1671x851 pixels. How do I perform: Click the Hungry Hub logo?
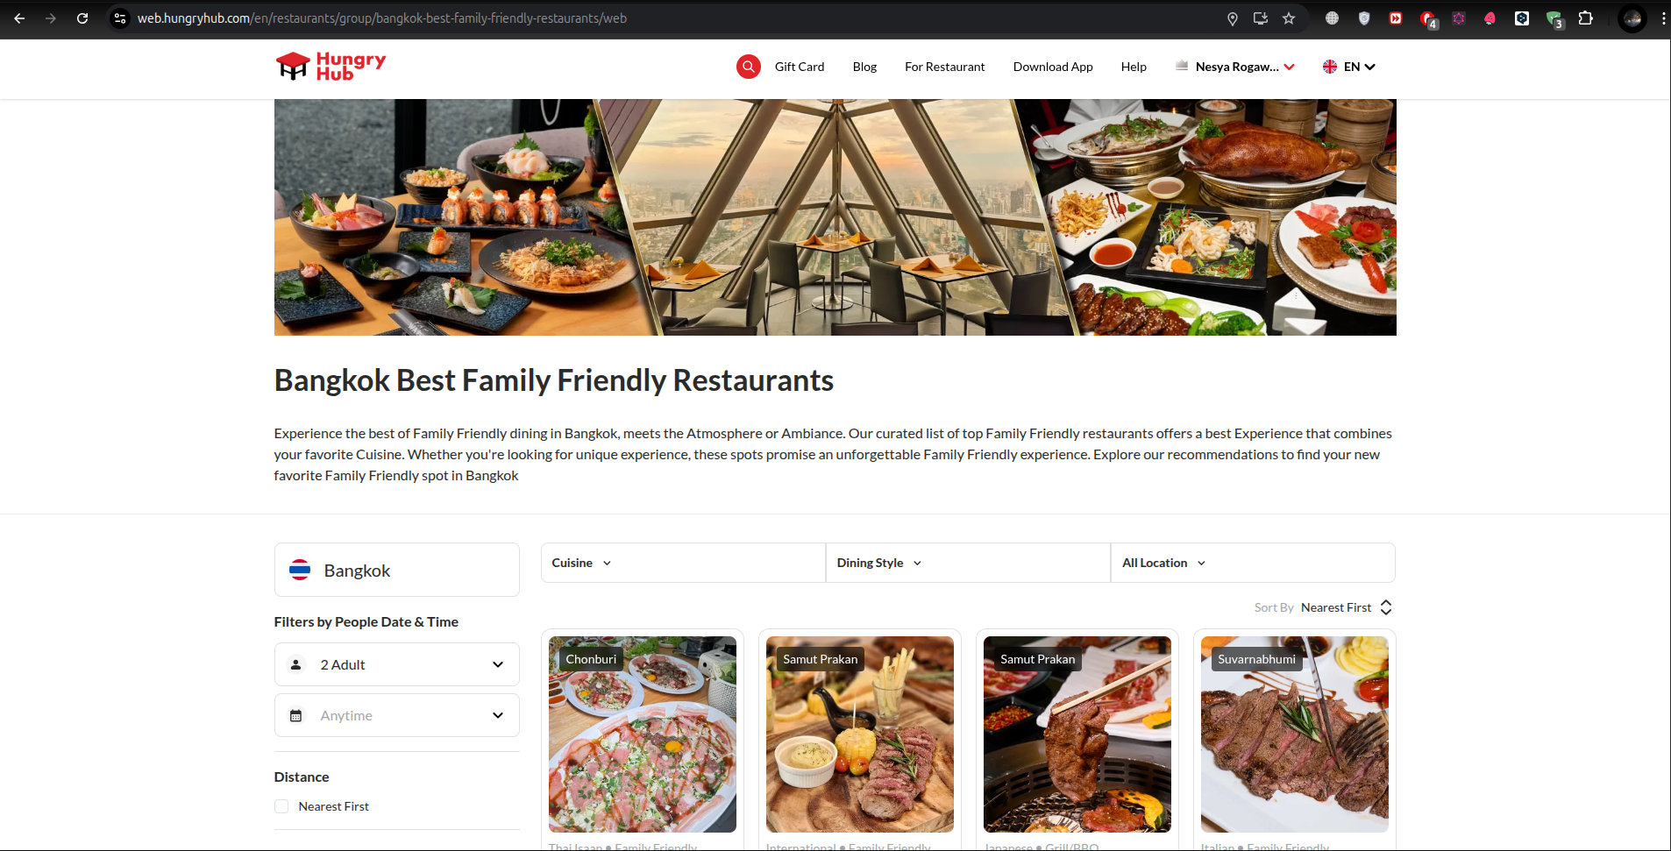click(331, 67)
